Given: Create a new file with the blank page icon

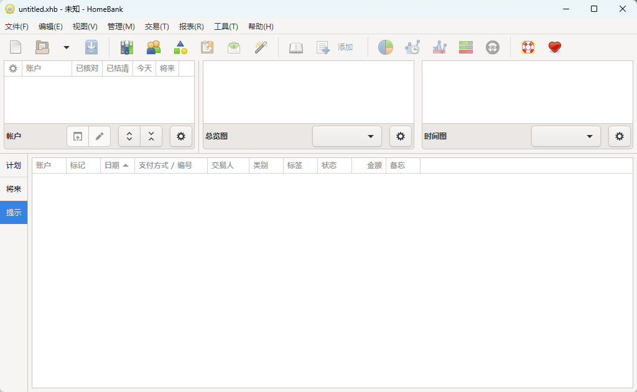Looking at the screenshot, I should pyautogui.click(x=16, y=47).
